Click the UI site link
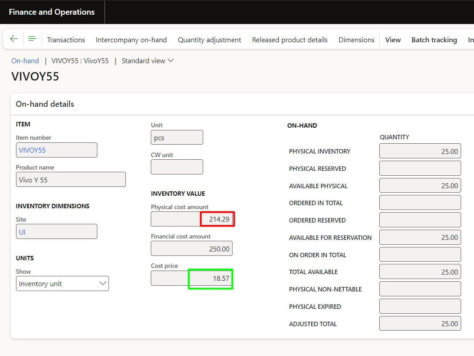 (22, 232)
